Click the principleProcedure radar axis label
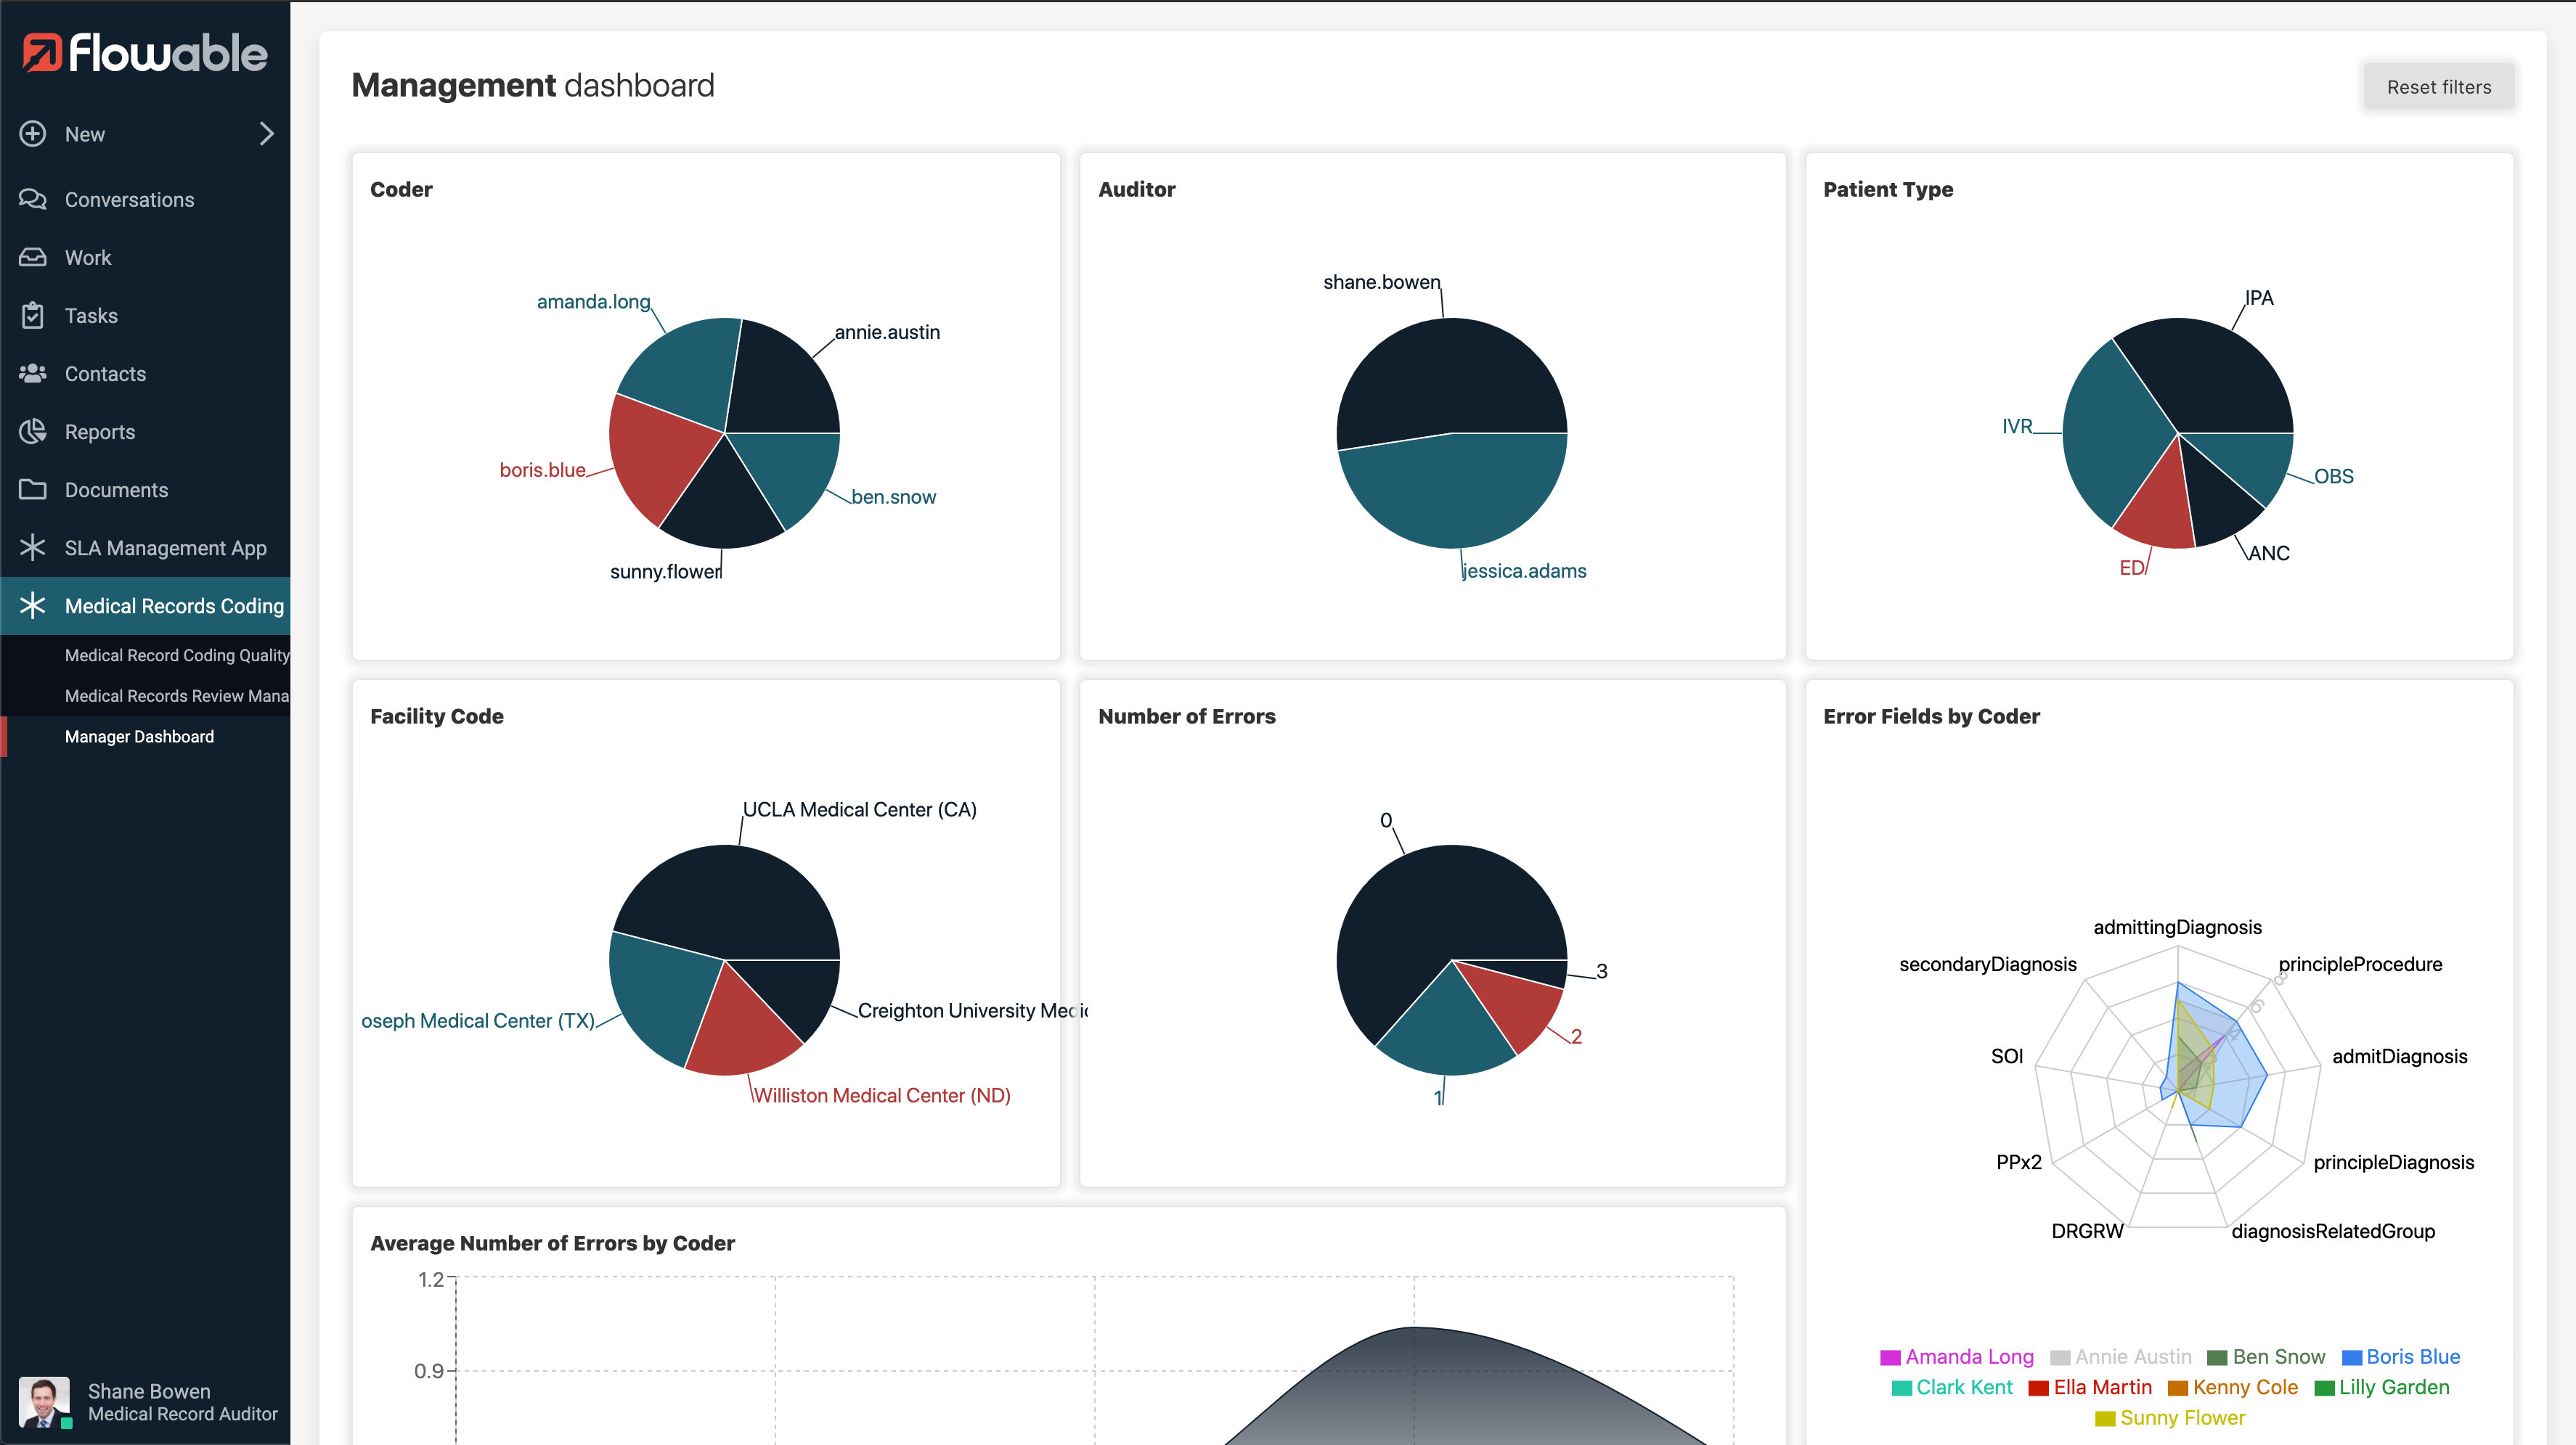Viewport: 2576px width, 1445px height. point(2360,965)
